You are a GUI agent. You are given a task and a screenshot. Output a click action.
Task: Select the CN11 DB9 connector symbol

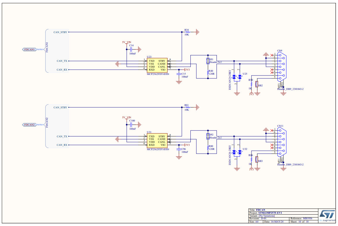coord(282,142)
